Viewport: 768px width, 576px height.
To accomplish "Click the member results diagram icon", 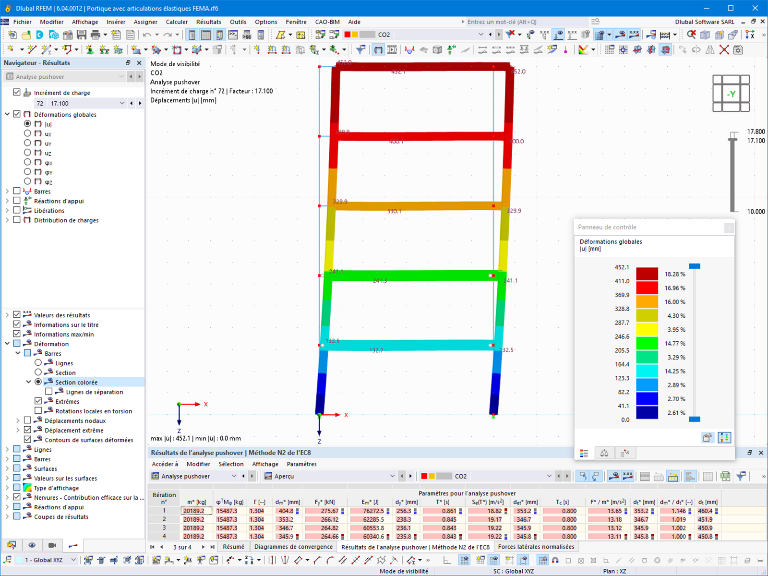I will tap(409, 49).
